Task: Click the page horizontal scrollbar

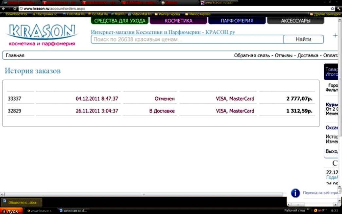Action: click(x=144, y=194)
